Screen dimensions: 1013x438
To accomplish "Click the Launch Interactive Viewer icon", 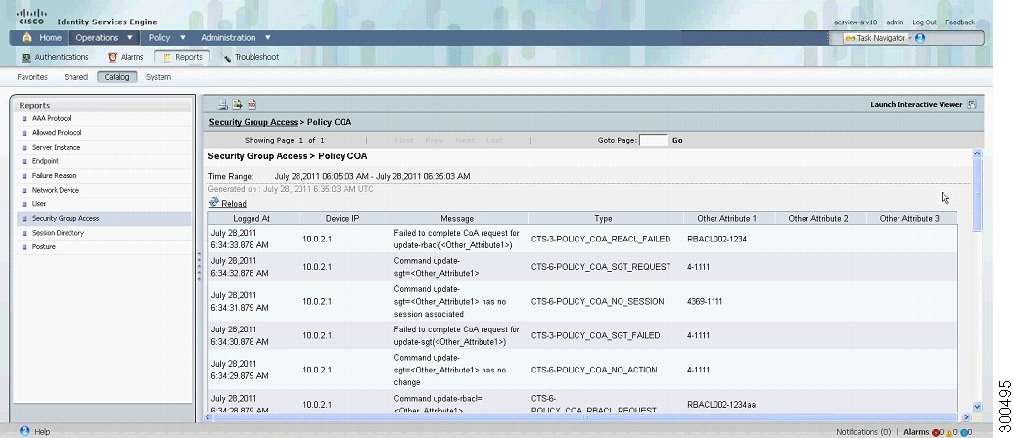I will 971,104.
